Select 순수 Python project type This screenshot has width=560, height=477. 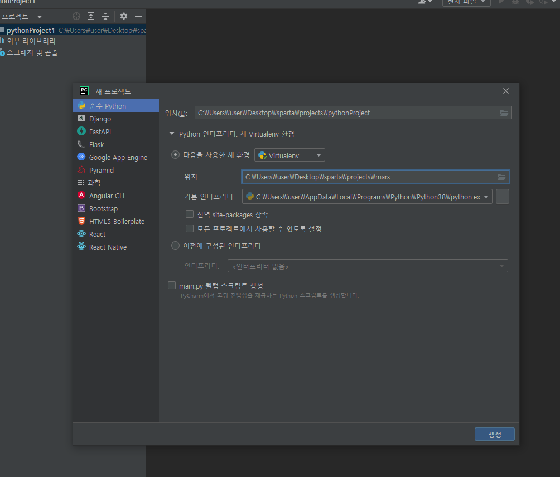[115, 106]
